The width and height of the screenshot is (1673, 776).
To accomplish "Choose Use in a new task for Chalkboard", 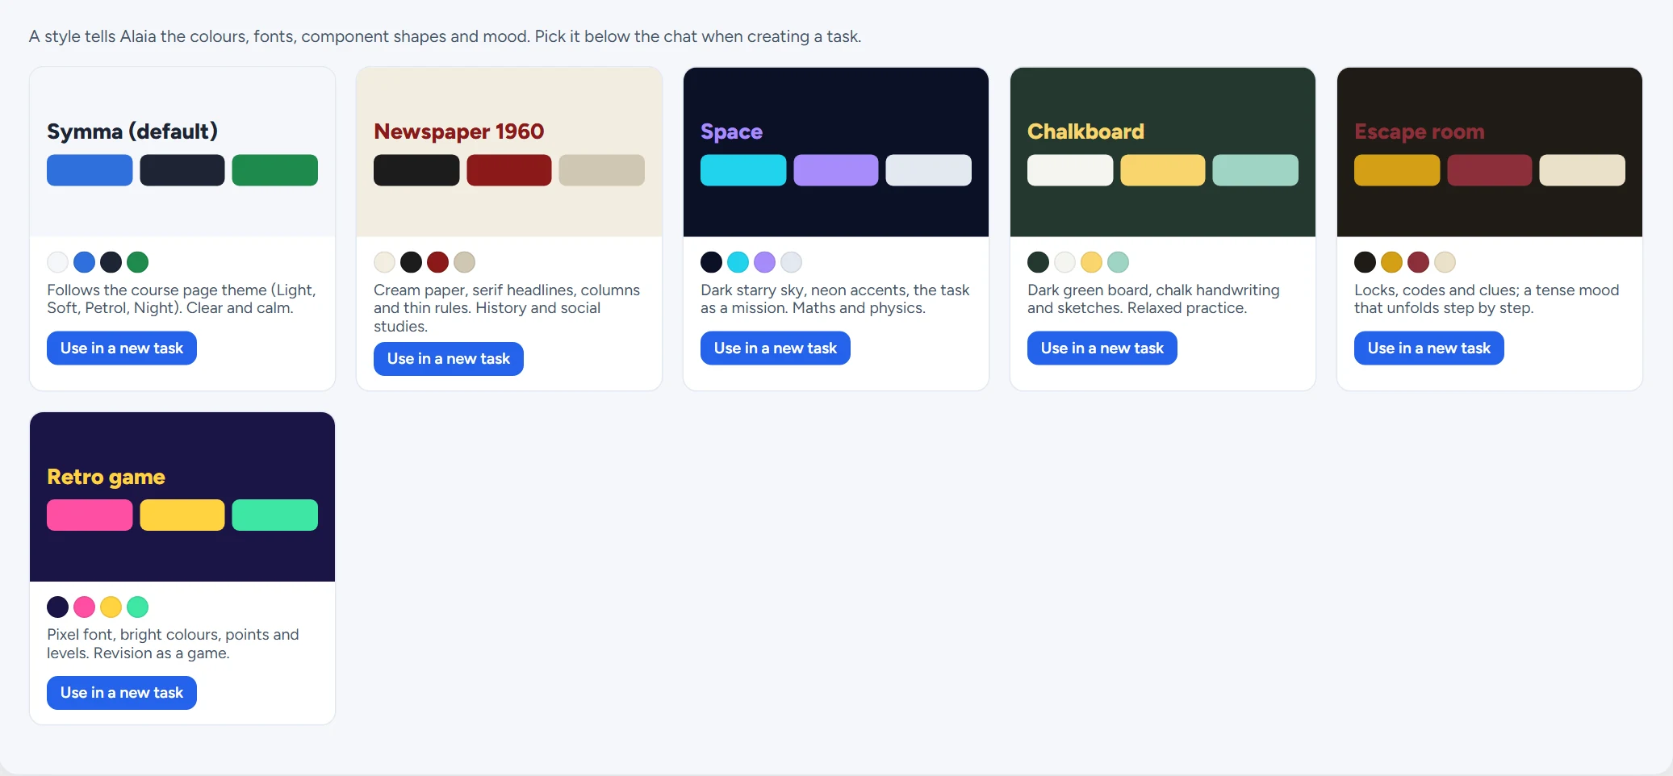I will click(x=1102, y=348).
